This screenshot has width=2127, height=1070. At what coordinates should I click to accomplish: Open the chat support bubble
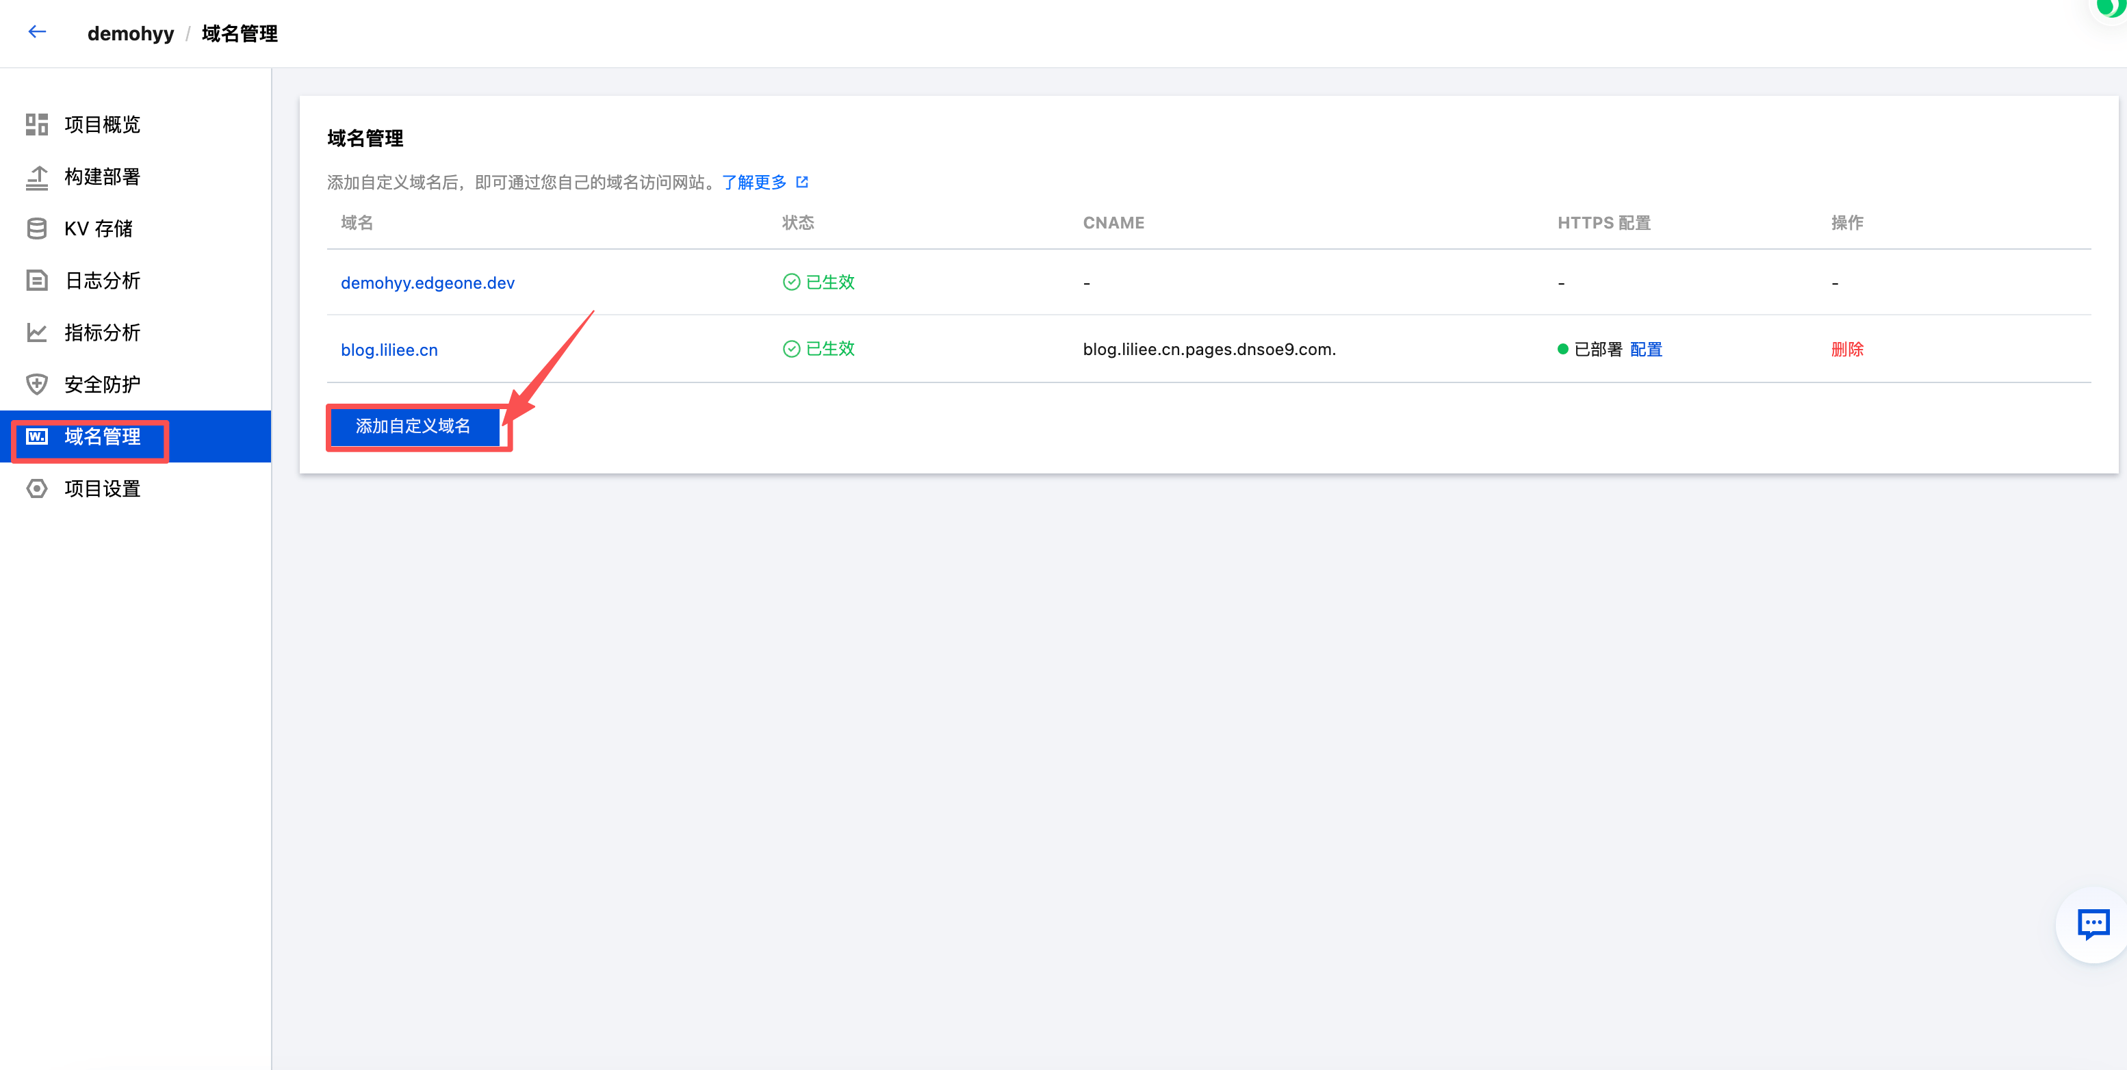click(x=2093, y=924)
